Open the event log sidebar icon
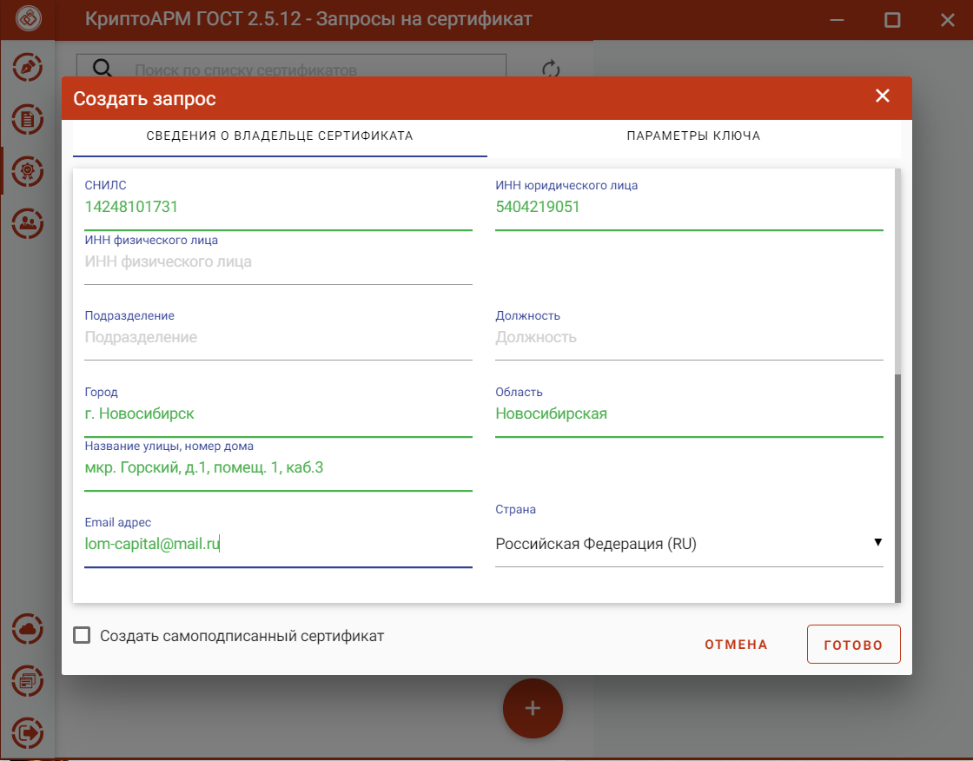973x761 pixels. [x=27, y=681]
